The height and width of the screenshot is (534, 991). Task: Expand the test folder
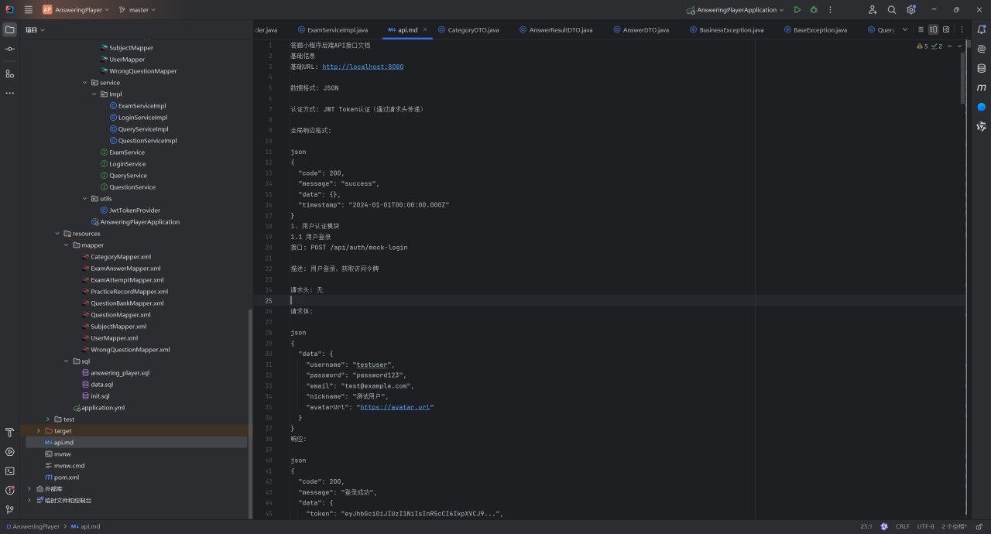[x=48, y=419]
